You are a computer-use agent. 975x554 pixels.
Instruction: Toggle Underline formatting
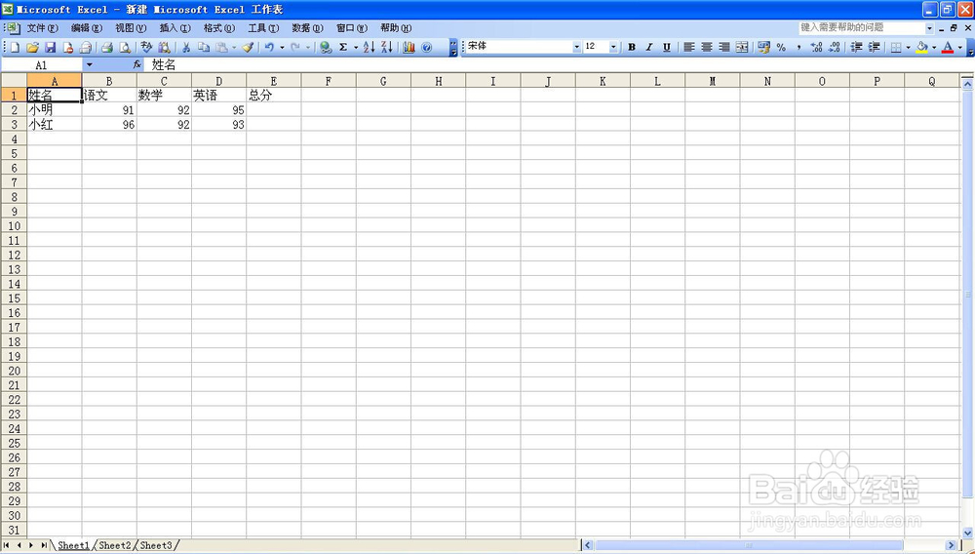tap(667, 47)
